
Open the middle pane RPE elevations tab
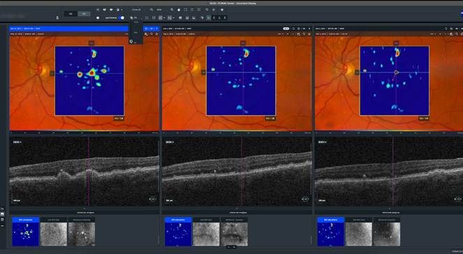point(178,220)
